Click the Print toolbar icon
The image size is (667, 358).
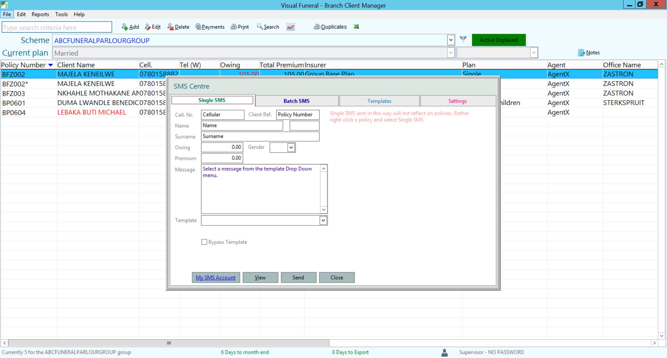coord(234,27)
